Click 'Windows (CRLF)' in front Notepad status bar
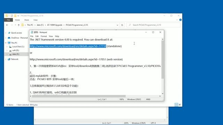223x125 pixels. (134, 99)
